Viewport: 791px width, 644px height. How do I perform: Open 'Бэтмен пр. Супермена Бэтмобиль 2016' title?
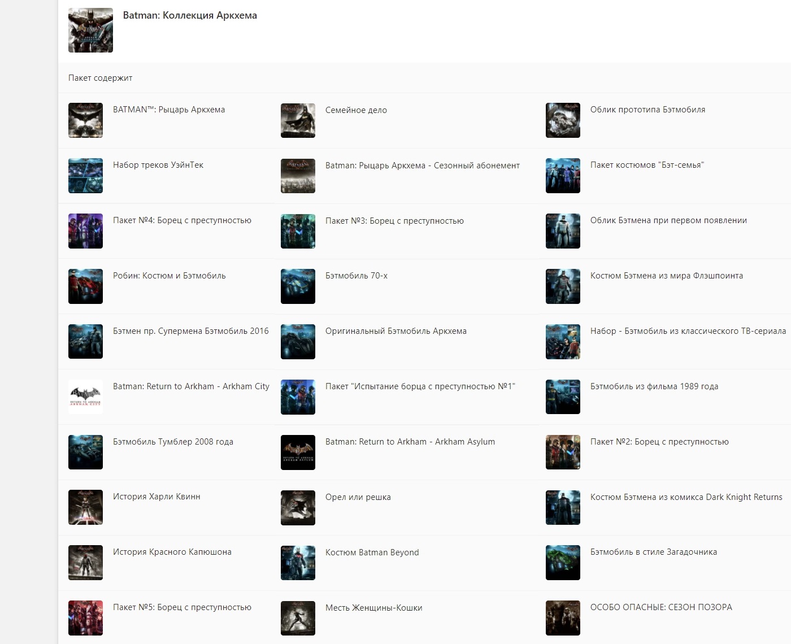pyautogui.click(x=191, y=331)
